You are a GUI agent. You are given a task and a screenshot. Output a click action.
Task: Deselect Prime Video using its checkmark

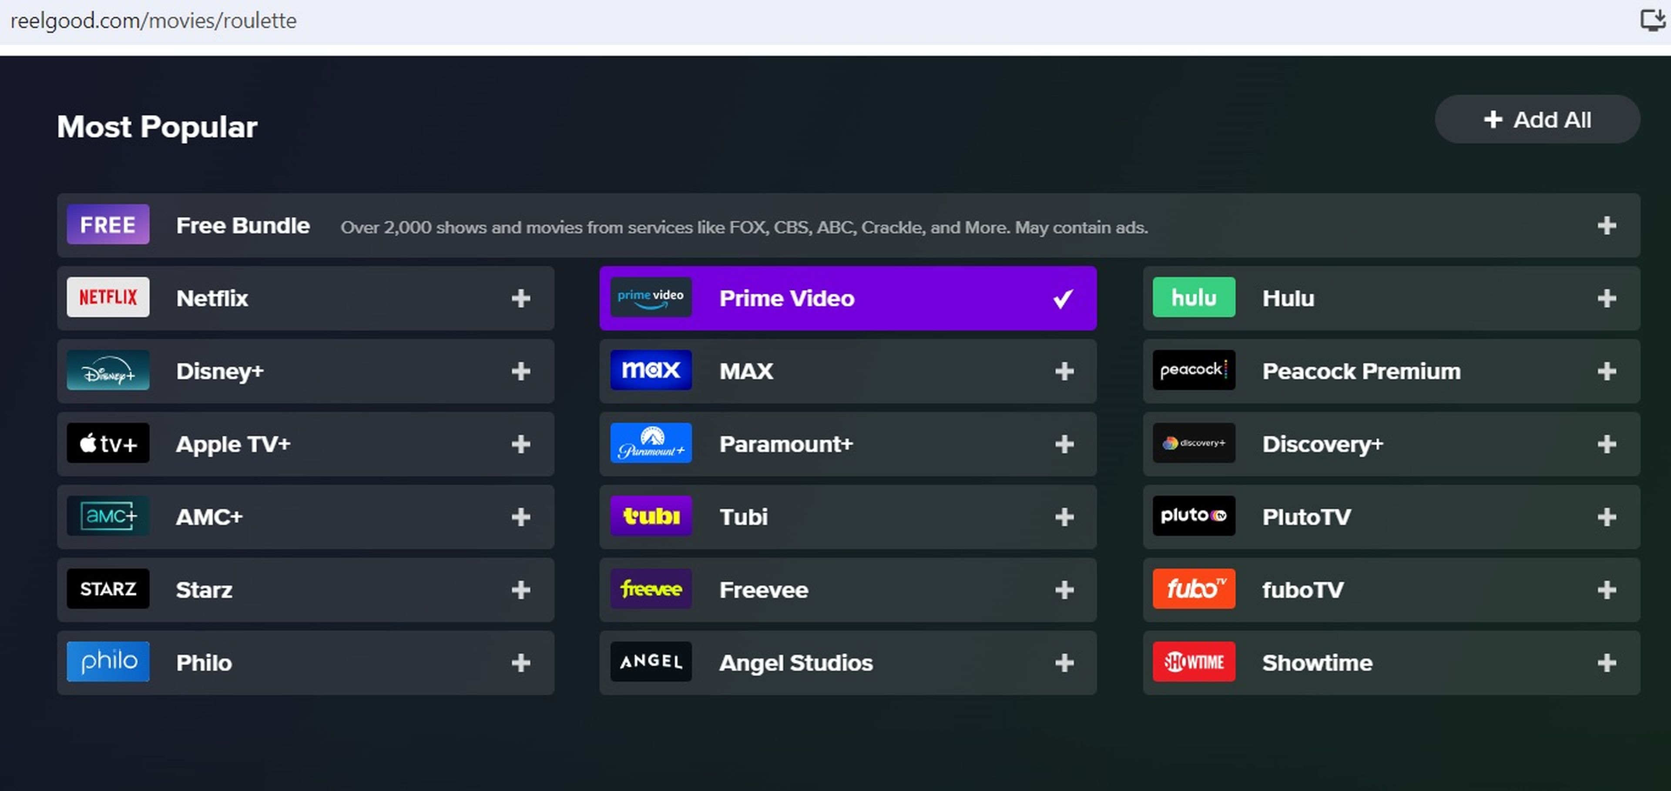(1063, 298)
